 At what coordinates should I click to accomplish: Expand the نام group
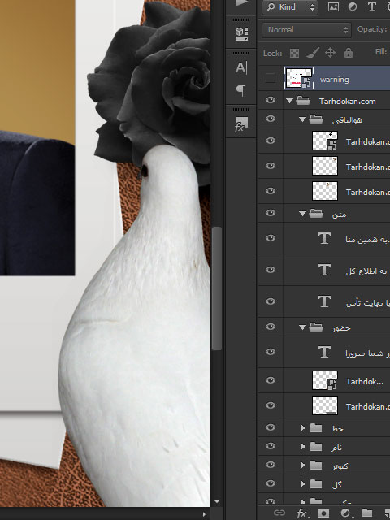[x=302, y=447]
